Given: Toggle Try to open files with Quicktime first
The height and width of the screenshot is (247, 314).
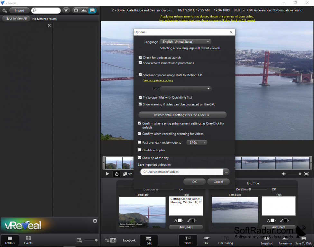Looking at the screenshot, I should (140, 98).
